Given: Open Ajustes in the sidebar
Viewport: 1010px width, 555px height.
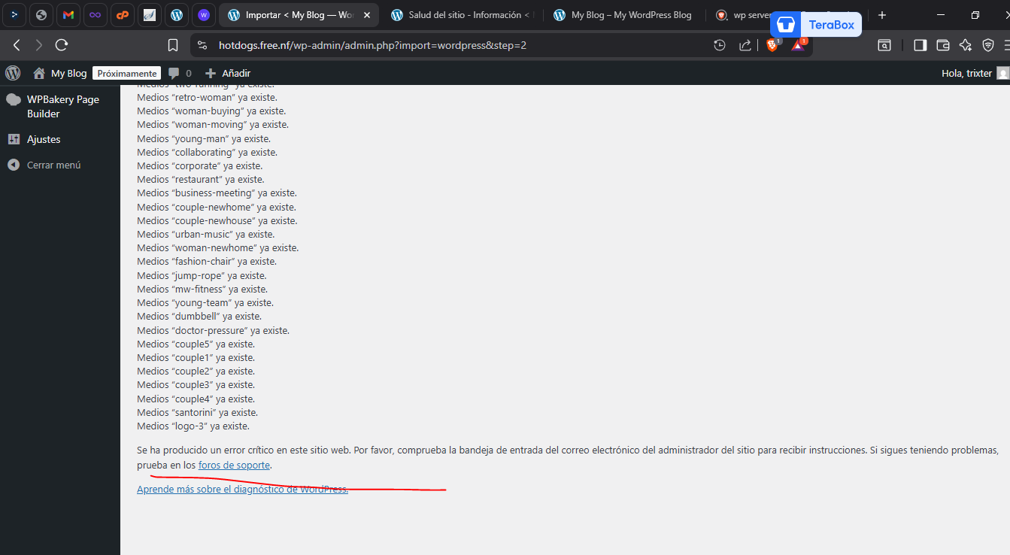Looking at the screenshot, I should (x=44, y=139).
